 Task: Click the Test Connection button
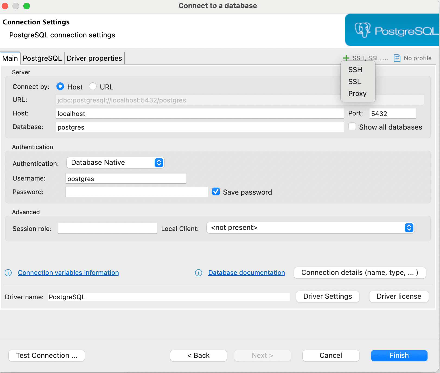[x=47, y=356]
